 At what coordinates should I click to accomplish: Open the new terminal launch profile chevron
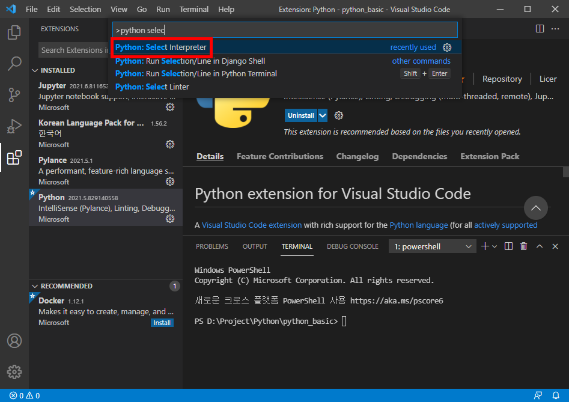pos(494,246)
